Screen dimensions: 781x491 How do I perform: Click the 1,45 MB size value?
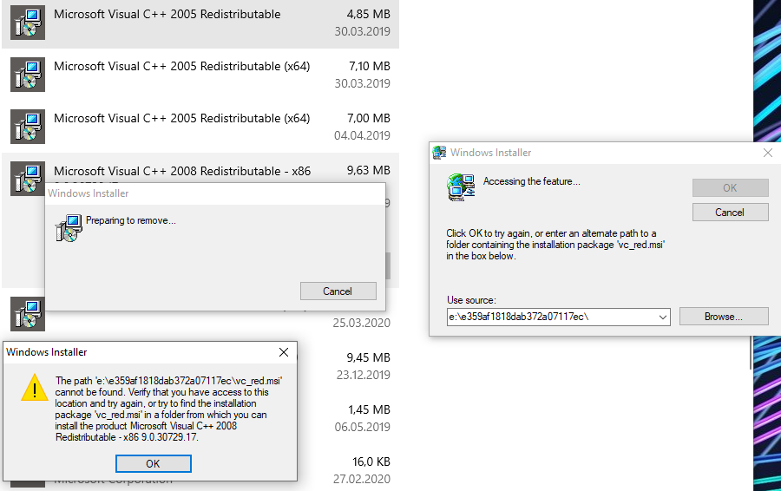click(369, 409)
